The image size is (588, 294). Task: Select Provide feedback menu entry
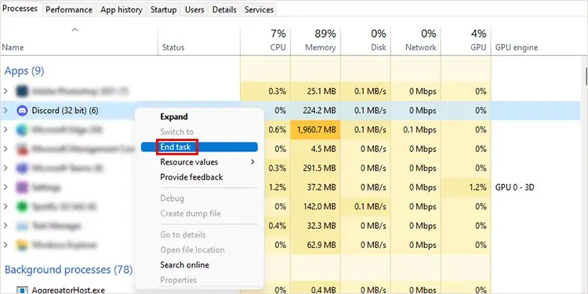click(191, 177)
